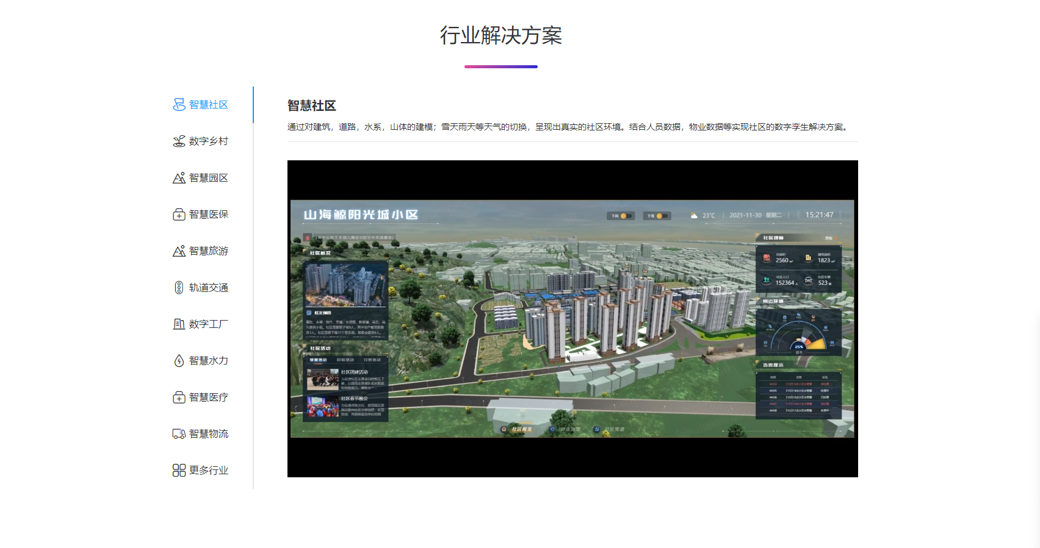The image size is (1040, 548).
Task: Switch to 智慧医保 solution
Action: pos(200,215)
